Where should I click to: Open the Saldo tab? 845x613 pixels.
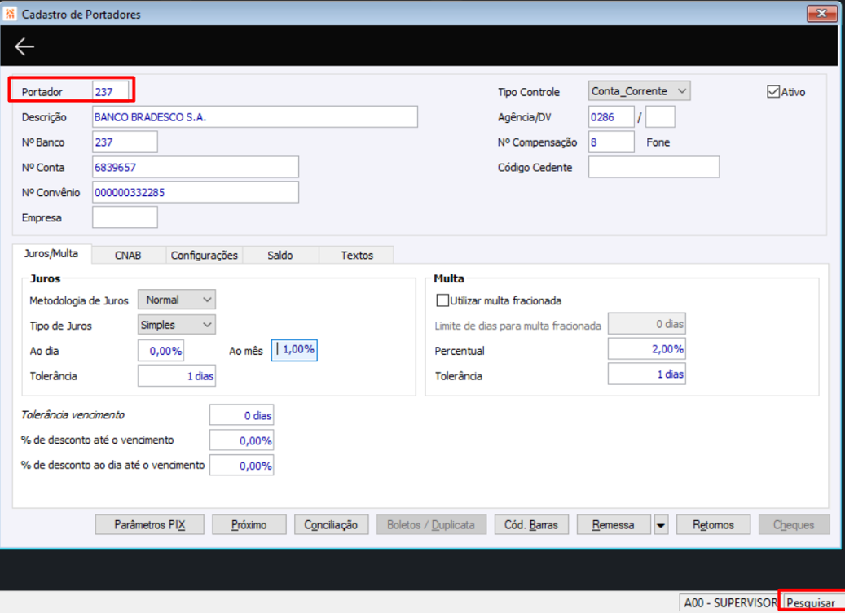coord(280,255)
